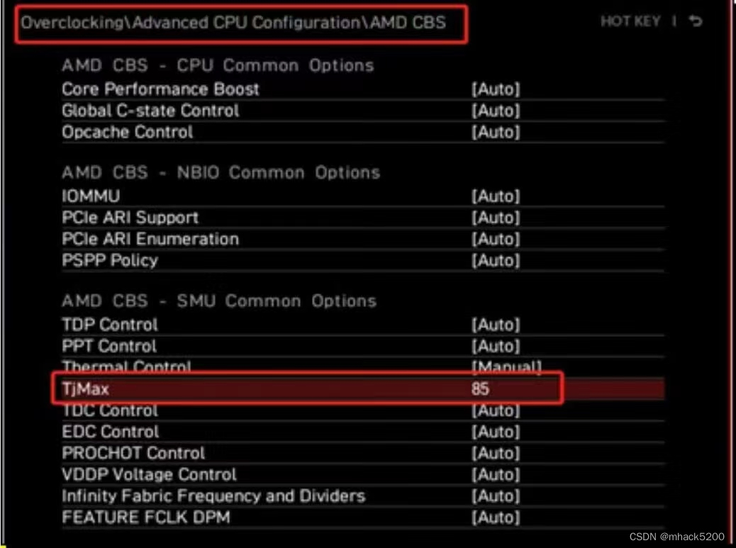Click the Overclocking breadcrumb path text
The height and width of the screenshot is (548, 736).
233,23
